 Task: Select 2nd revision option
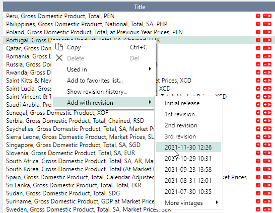tap(181, 125)
